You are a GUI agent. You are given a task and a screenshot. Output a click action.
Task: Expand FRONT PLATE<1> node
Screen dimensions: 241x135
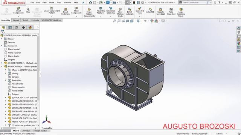click(6, 121)
